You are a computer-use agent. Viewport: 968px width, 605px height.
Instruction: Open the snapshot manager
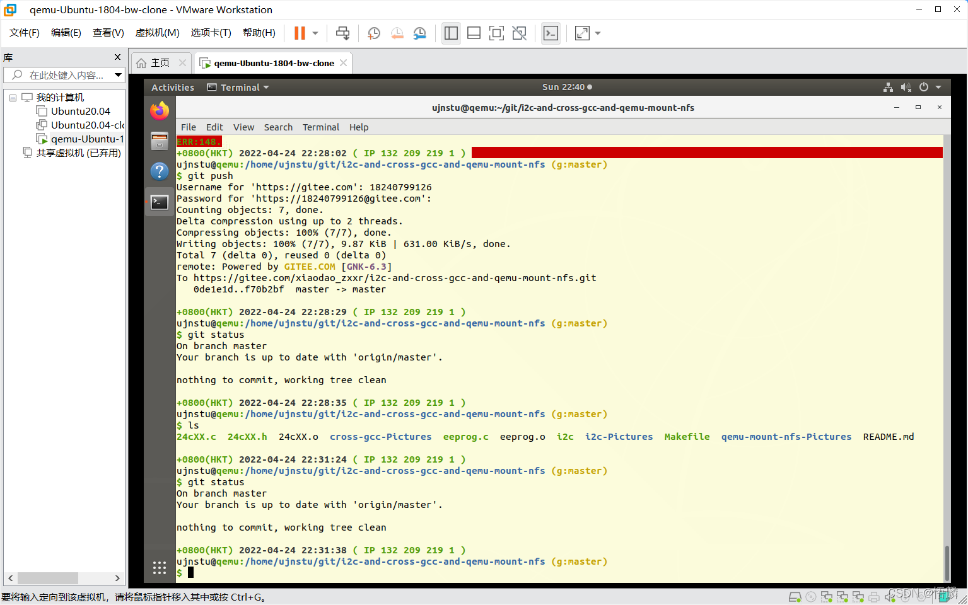419,33
